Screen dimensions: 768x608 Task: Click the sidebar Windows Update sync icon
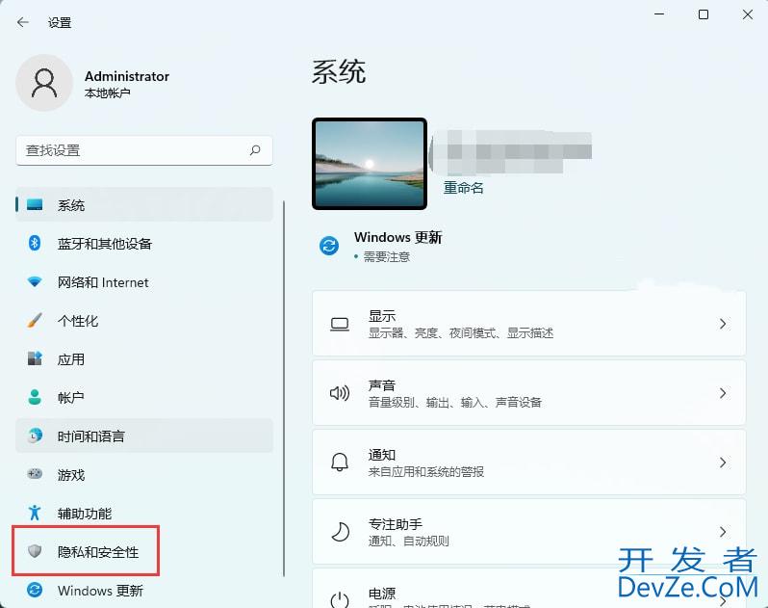pyautogui.click(x=35, y=590)
